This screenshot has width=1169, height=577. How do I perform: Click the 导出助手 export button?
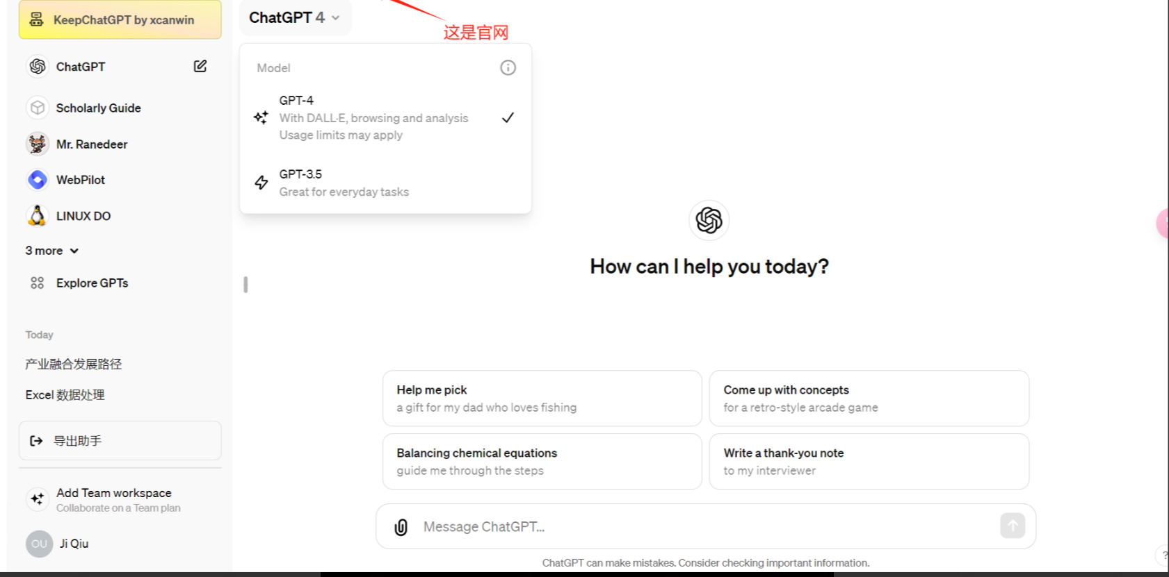[120, 440]
